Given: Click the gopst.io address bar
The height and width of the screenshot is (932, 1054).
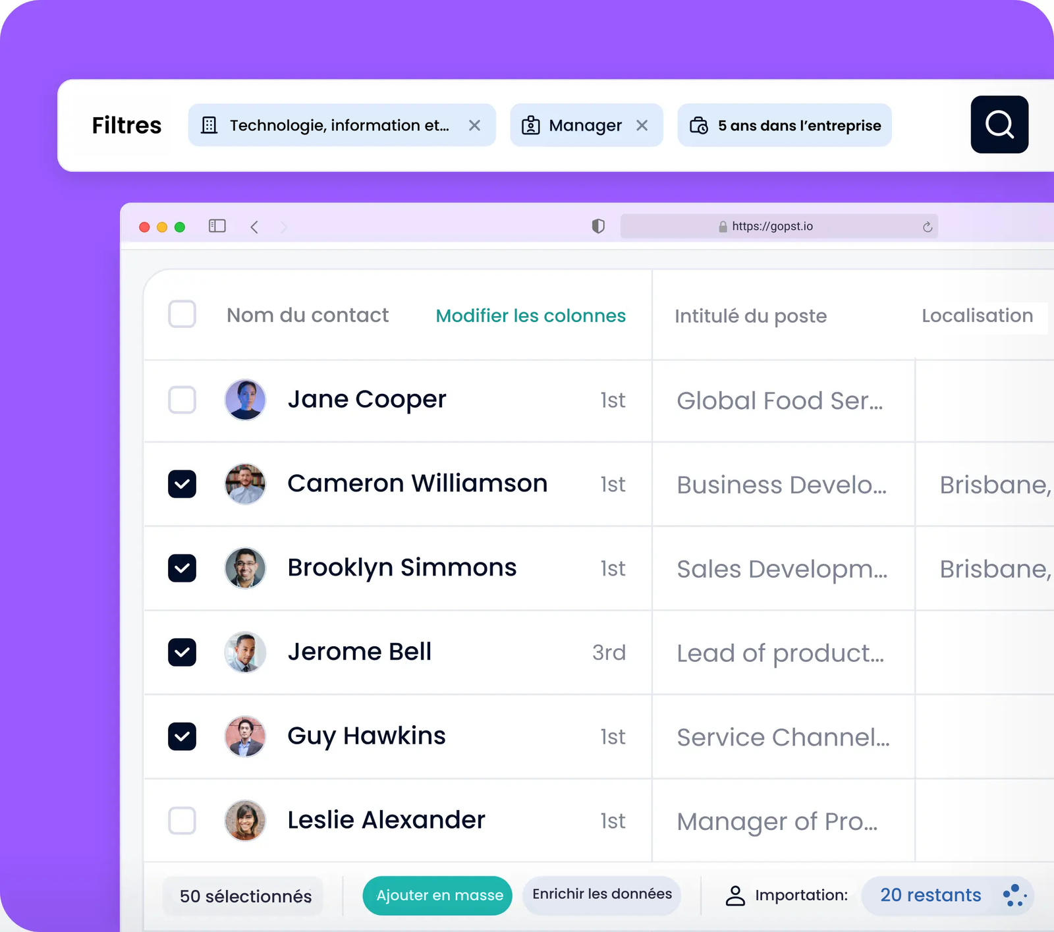Looking at the screenshot, I should pyautogui.click(x=772, y=227).
